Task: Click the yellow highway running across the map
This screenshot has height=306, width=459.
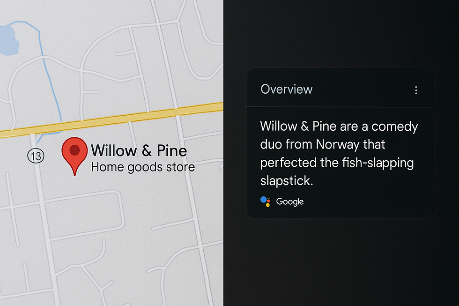Action: coord(141,117)
